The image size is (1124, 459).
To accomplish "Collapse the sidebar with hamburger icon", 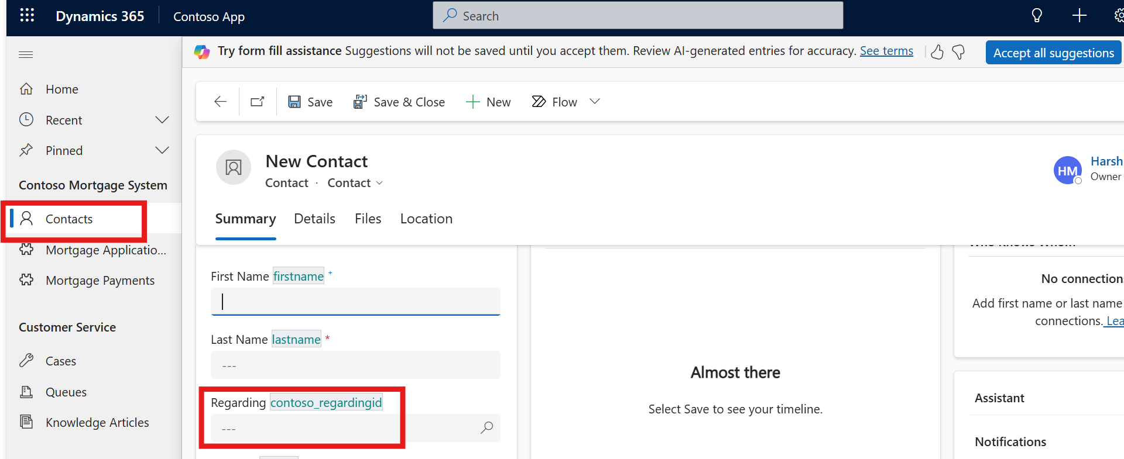I will point(26,55).
